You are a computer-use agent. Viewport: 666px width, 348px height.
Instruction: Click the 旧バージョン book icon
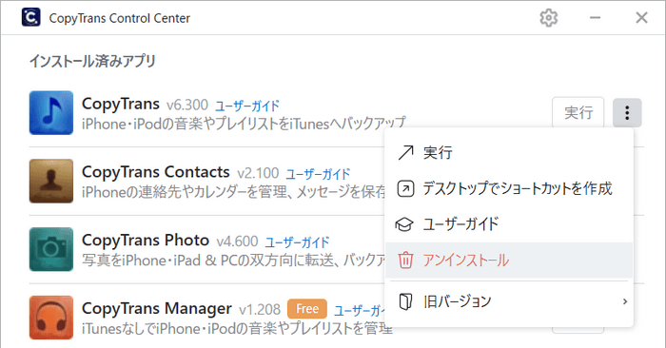pos(405,301)
